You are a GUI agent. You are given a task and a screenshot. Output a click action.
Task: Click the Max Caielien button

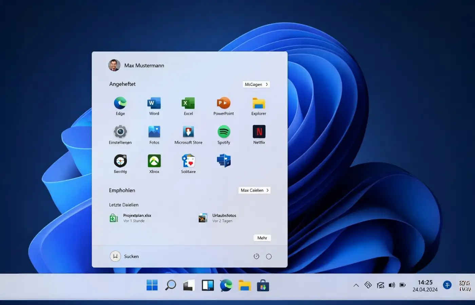tap(254, 190)
